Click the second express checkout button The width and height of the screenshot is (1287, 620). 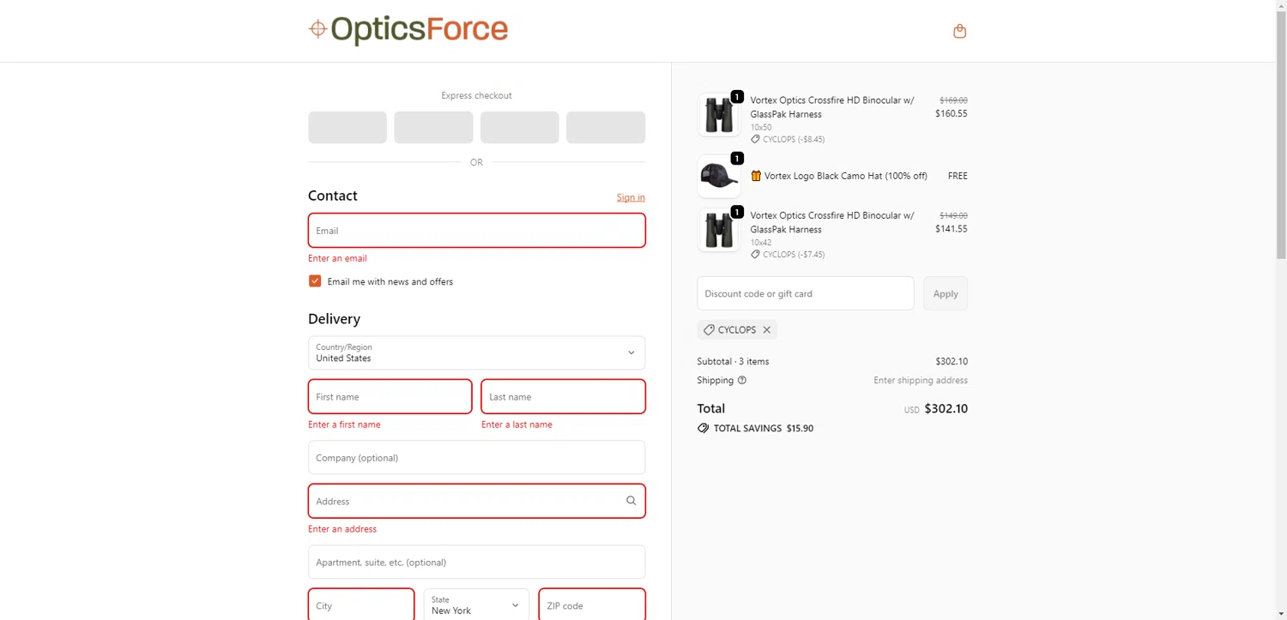point(433,127)
